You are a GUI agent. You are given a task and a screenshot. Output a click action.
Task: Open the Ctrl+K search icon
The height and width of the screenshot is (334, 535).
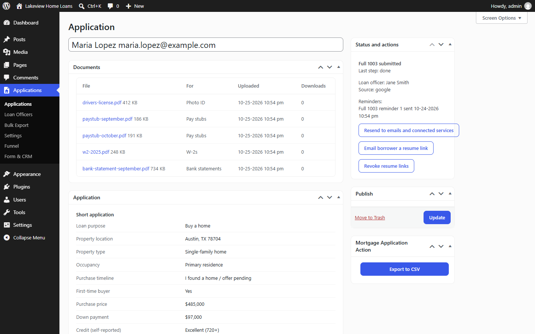coord(82,6)
